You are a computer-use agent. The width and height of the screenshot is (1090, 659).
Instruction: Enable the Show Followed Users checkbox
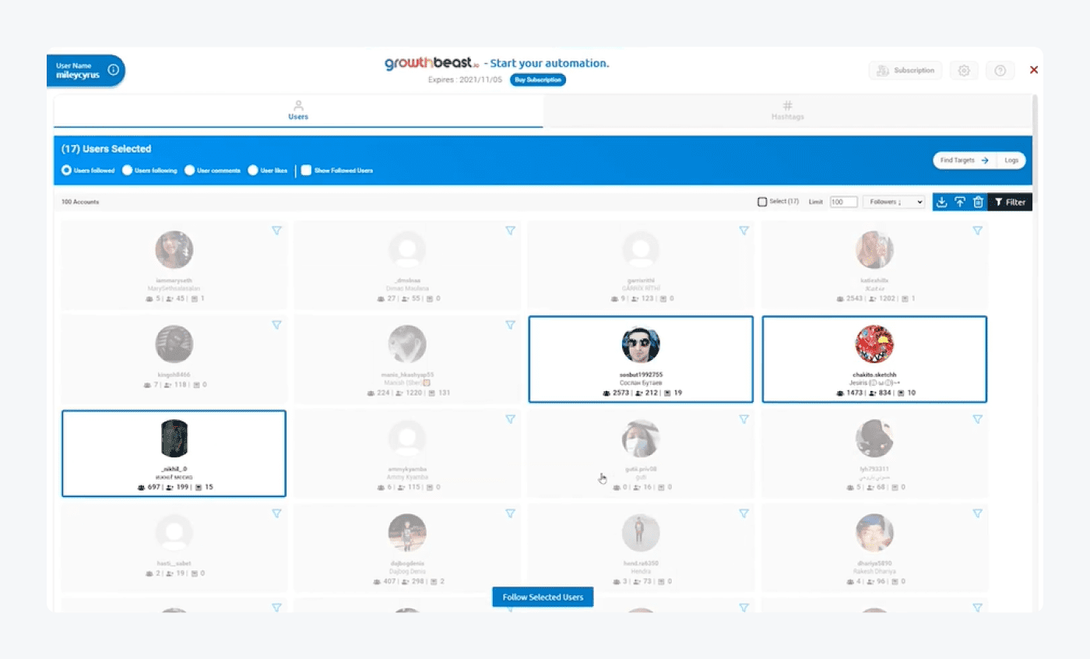(x=307, y=171)
